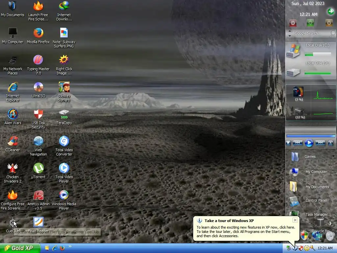Click eject button in sidebar player
Screen dimensions: 337x253
330,143
